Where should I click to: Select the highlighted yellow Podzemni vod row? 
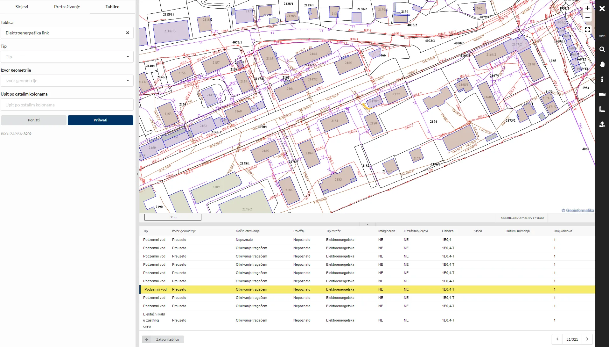click(x=367, y=289)
